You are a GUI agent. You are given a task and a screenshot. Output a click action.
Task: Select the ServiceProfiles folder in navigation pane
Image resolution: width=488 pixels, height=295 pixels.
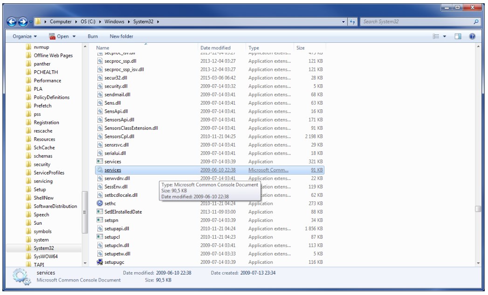(49, 173)
